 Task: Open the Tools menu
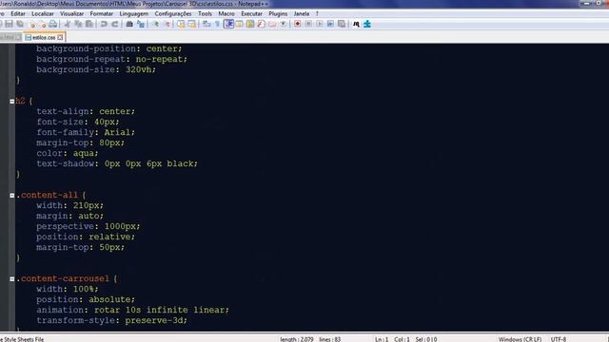(206, 13)
